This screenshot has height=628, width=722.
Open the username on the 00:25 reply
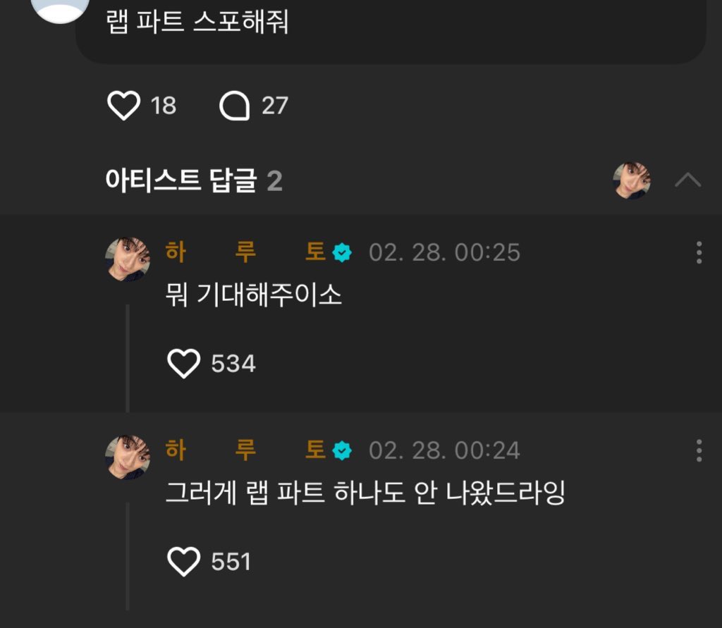click(x=245, y=252)
